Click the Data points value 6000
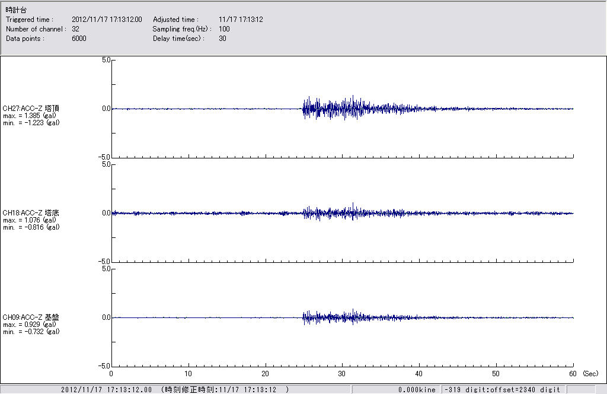 pos(79,39)
